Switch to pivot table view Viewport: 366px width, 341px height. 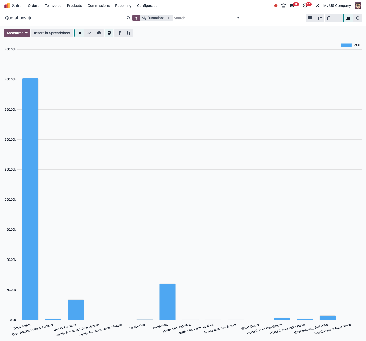tap(339, 18)
